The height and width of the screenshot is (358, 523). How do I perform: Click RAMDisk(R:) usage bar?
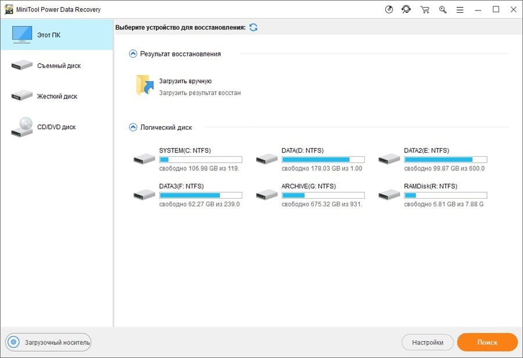point(446,195)
